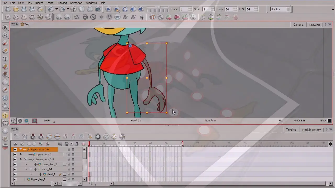Save the scene using disk icon
Screen dimensions: 335x188
24,9
